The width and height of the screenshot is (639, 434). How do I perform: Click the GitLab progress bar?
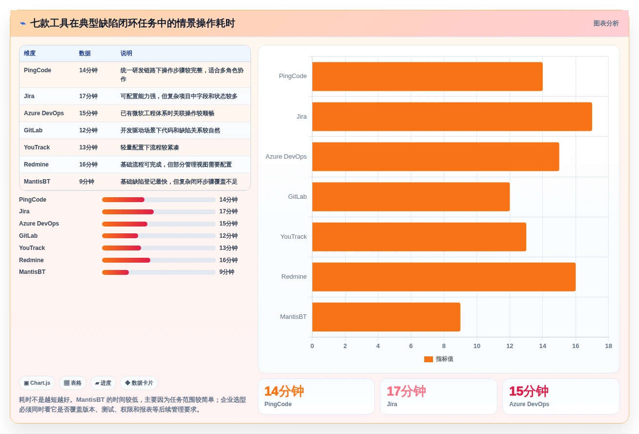[159, 236]
